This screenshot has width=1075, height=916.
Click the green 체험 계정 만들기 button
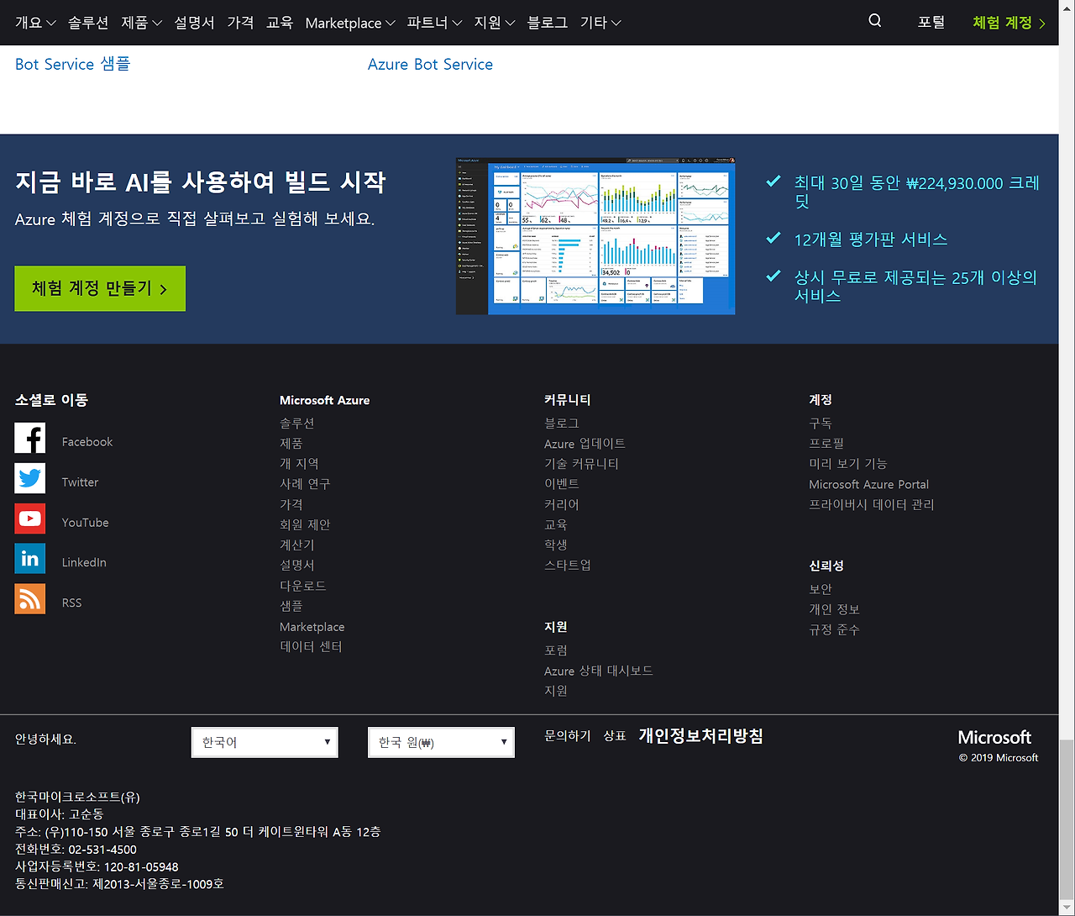(x=100, y=288)
